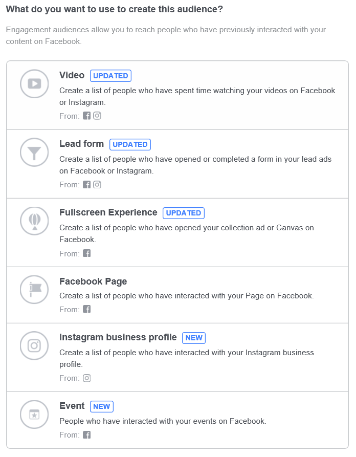Click the Facebook Page flag icon
The width and height of the screenshot is (356, 457).
[x=34, y=290]
